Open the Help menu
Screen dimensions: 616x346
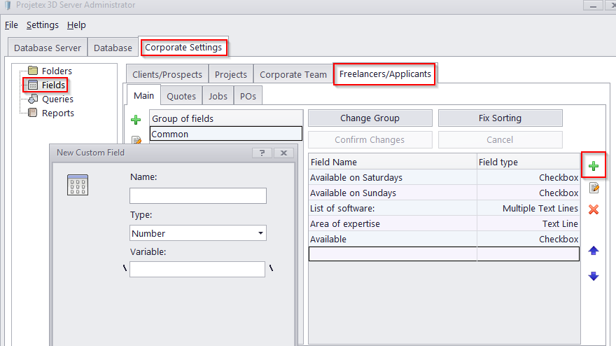tap(76, 25)
